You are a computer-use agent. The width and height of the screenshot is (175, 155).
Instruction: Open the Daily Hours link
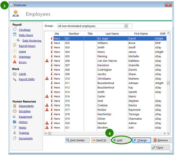click(26, 35)
